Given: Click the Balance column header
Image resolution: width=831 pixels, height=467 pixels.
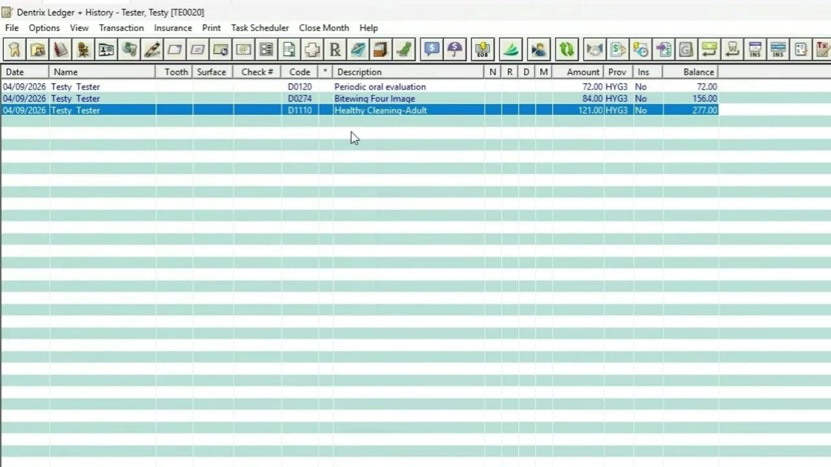Looking at the screenshot, I should (x=691, y=72).
